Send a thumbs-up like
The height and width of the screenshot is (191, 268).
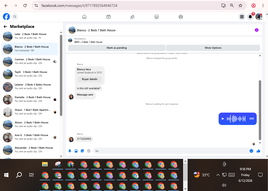pyautogui.click(x=258, y=151)
